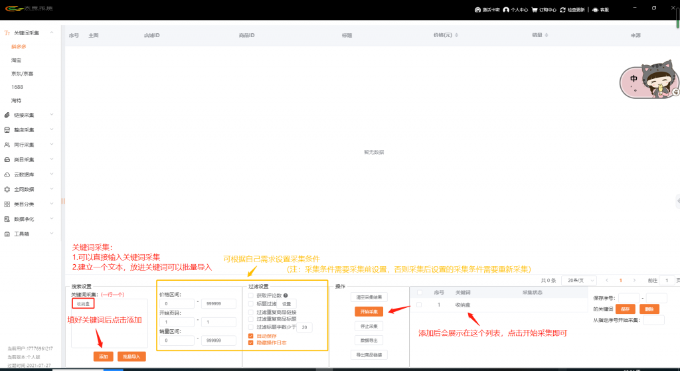
Task: Click the 订购中心 shopping cart icon
Action: point(535,9)
